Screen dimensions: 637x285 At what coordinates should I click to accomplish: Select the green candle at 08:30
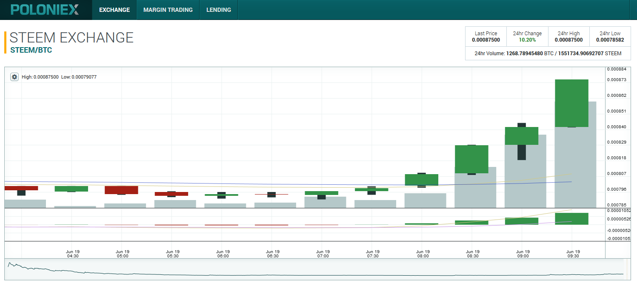click(471, 159)
